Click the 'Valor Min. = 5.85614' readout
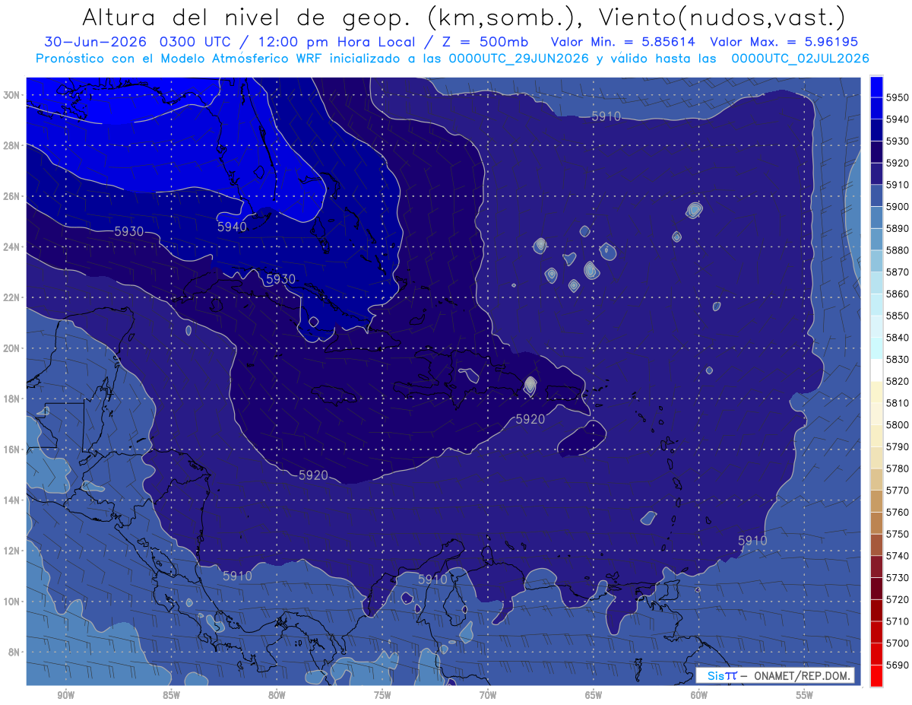Screen dimensions: 912x705 point(623,43)
